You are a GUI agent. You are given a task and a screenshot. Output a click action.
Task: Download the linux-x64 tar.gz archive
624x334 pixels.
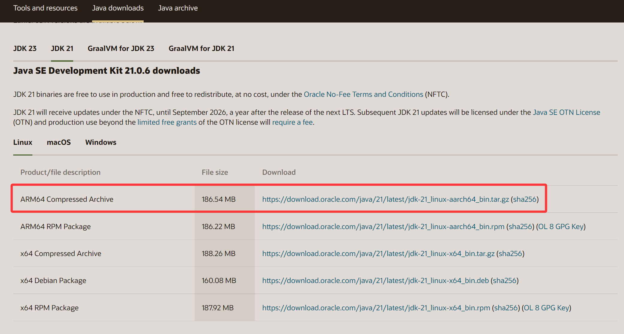click(x=378, y=254)
